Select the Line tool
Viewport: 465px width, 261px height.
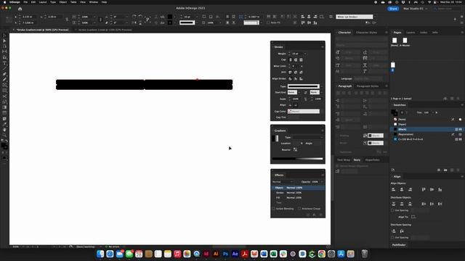pos(4,69)
